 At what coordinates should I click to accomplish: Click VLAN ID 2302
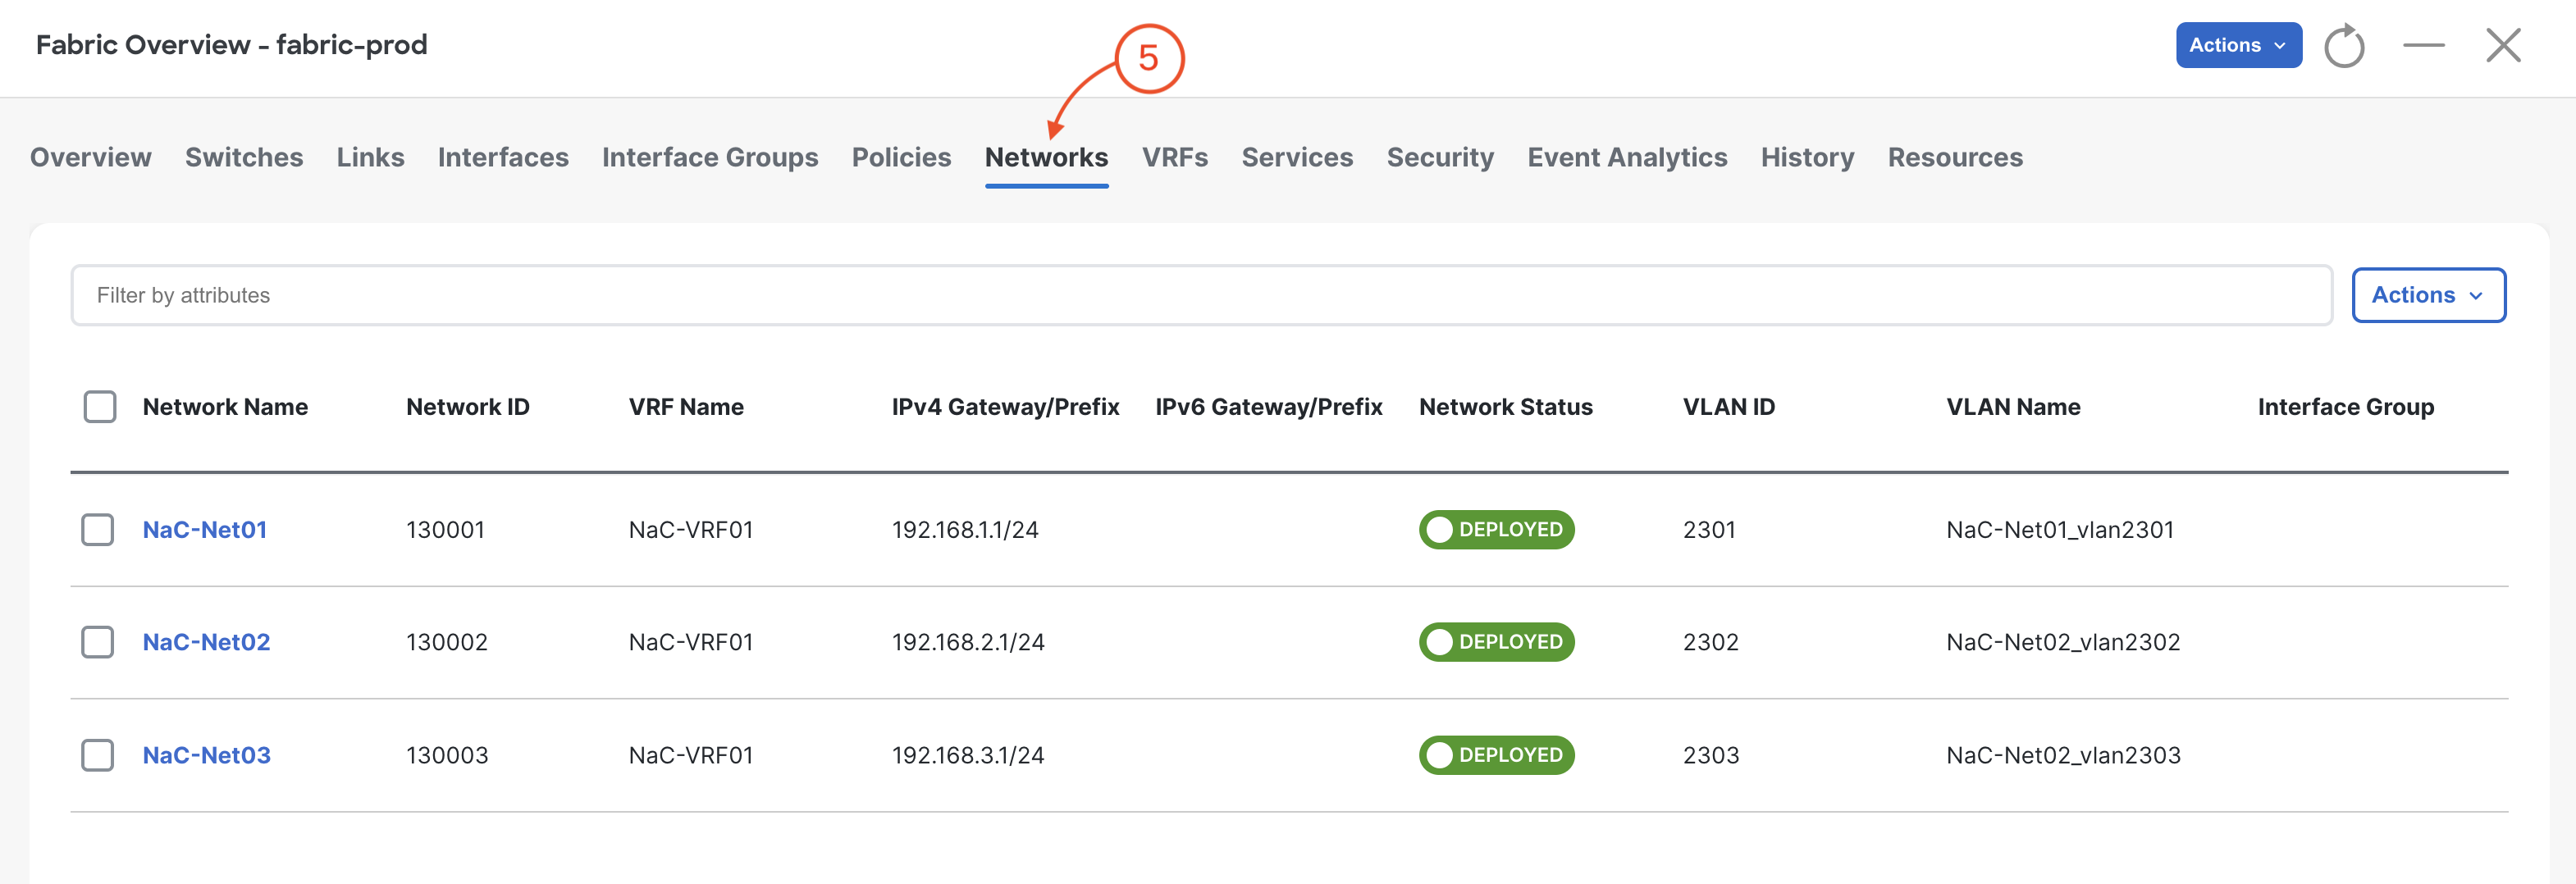click(1711, 642)
